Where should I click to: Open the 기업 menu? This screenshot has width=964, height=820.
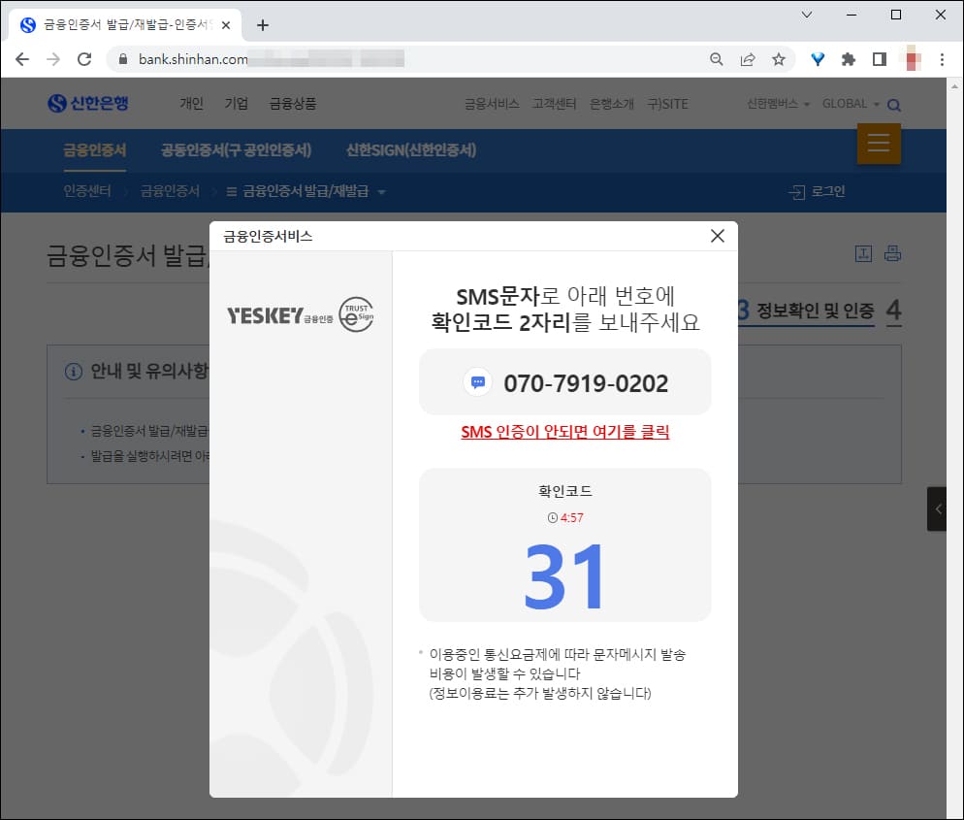pos(236,103)
